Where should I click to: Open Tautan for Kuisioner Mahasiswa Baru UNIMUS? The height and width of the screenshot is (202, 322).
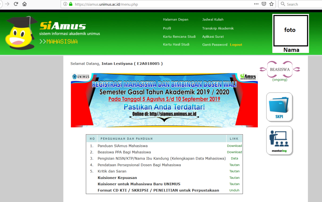pos(234,184)
